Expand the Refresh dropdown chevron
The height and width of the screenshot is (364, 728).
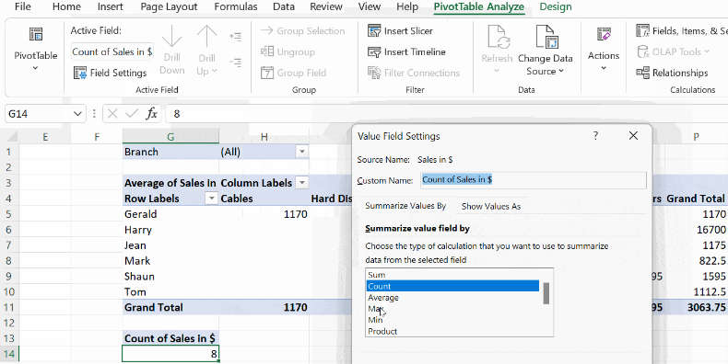tap(497, 71)
